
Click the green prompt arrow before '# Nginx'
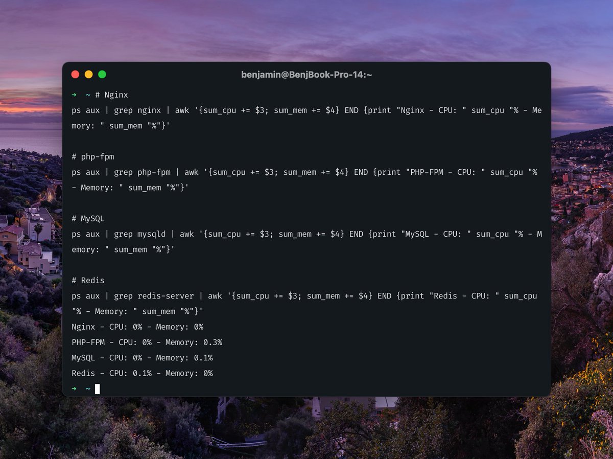(x=74, y=95)
